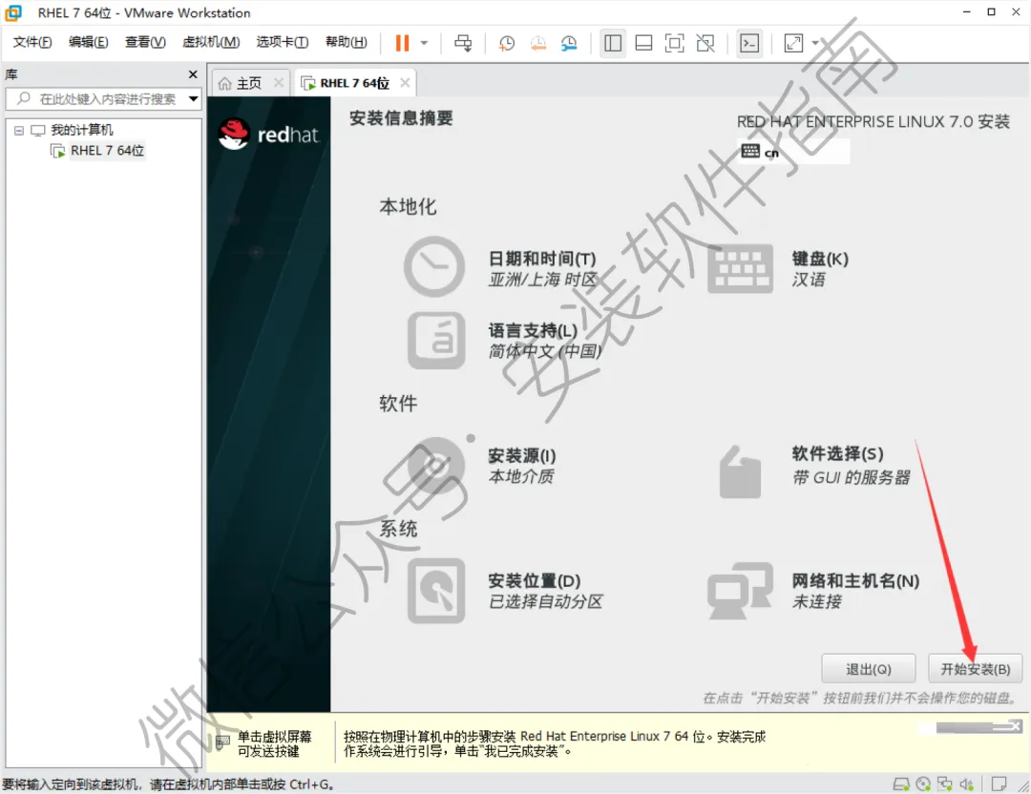1031x794 pixels.
Task: Revert to the previous snapshot icon
Action: pos(537,43)
